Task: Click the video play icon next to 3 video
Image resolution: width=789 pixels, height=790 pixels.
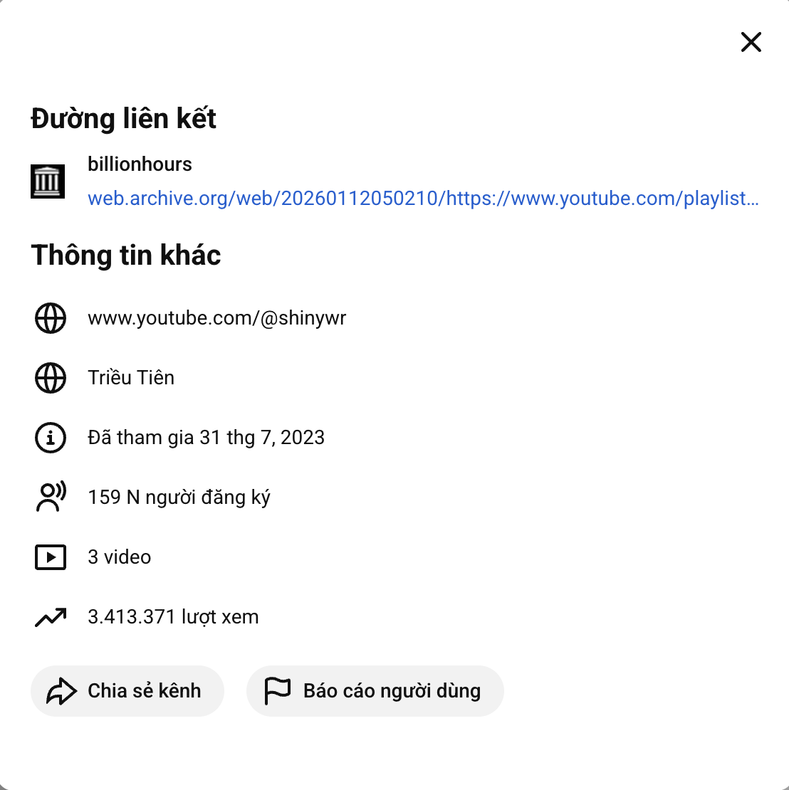Action: tap(50, 557)
